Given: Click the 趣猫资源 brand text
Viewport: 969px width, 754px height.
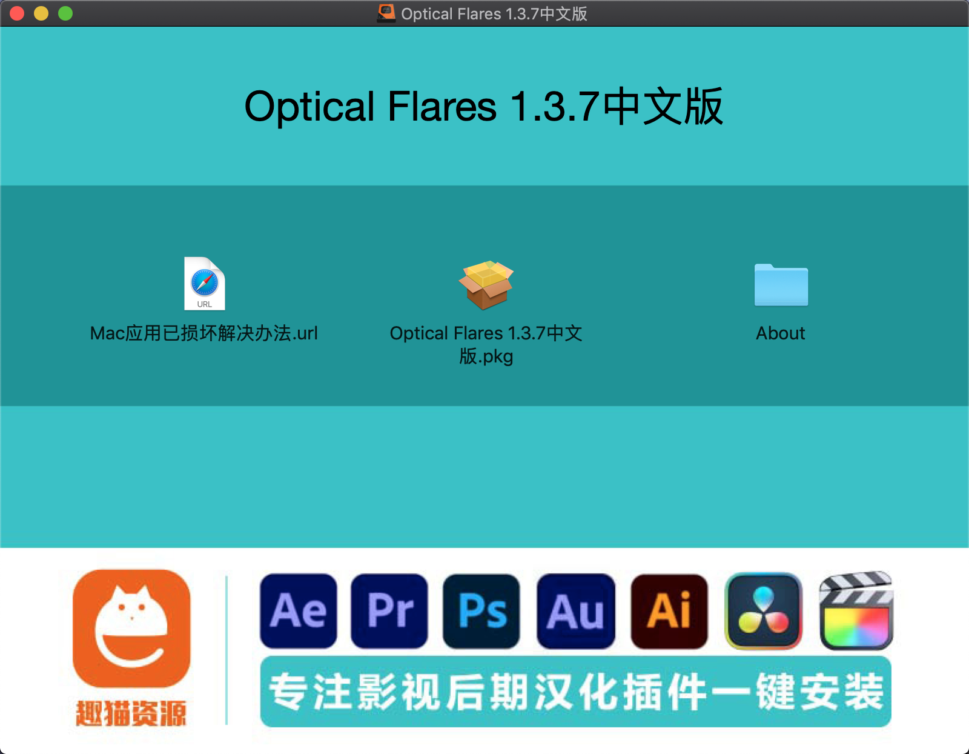Looking at the screenshot, I should click(x=131, y=713).
